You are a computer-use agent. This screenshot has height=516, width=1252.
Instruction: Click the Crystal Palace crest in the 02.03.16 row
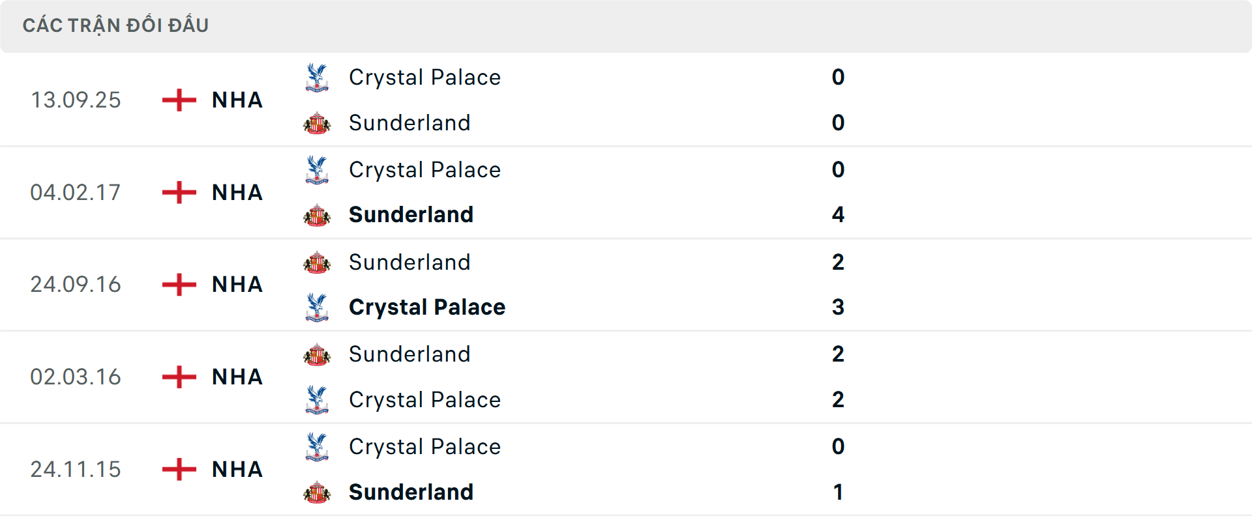click(x=317, y=400)
